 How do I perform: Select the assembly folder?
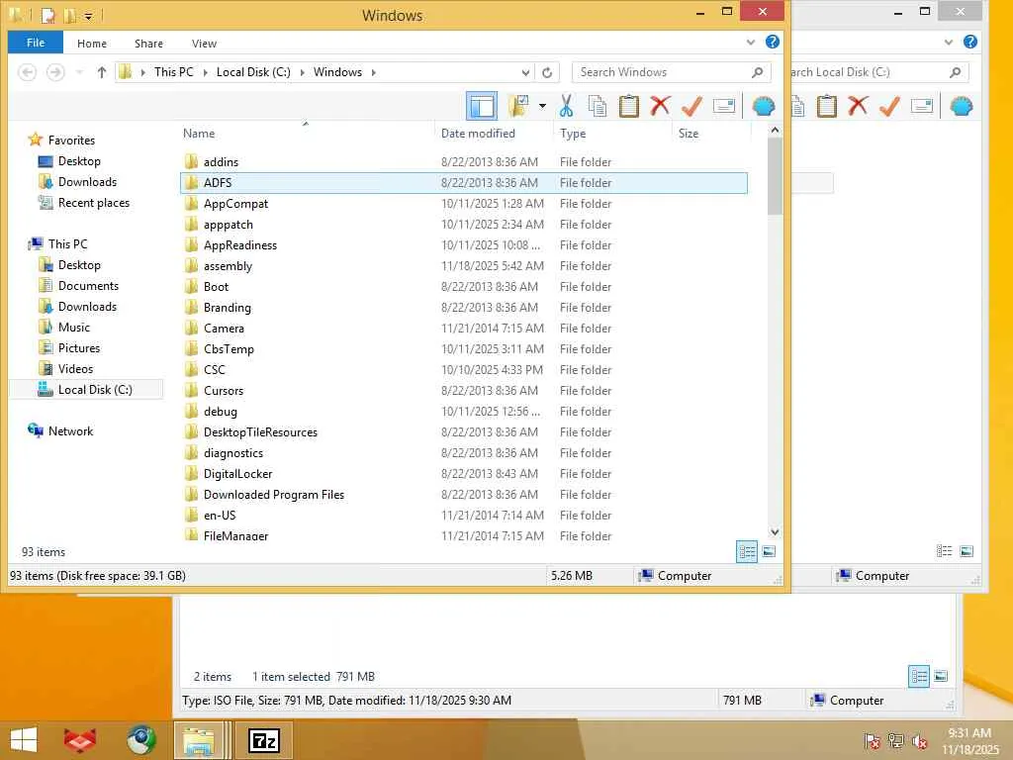click(464, 265)
